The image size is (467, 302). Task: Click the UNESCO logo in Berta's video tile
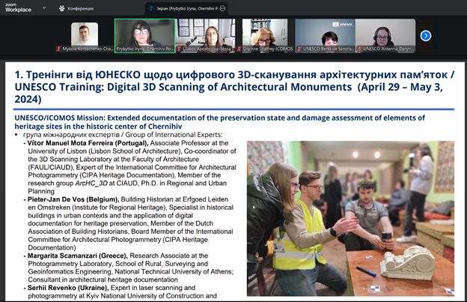(x=347, y=25)
